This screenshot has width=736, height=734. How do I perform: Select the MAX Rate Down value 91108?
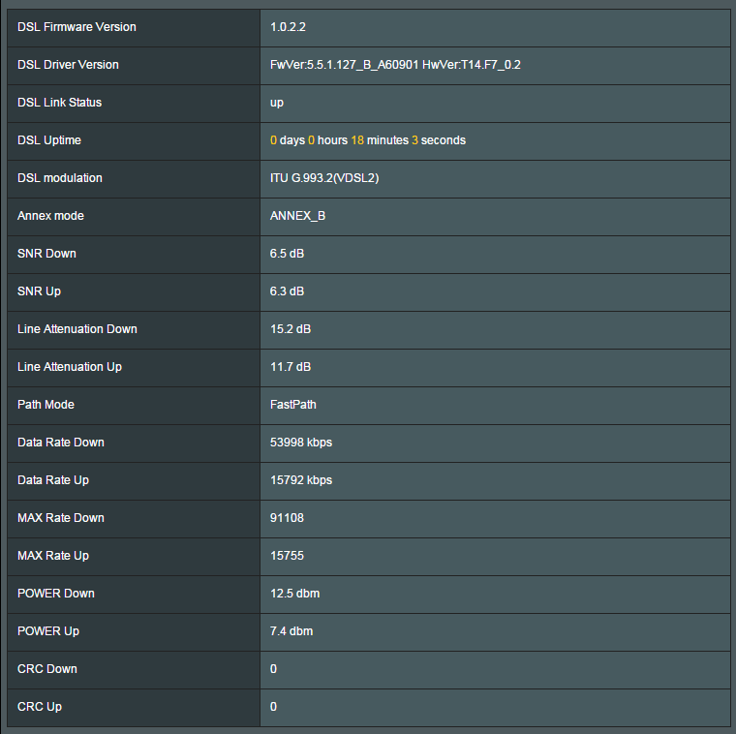[287, 518]
